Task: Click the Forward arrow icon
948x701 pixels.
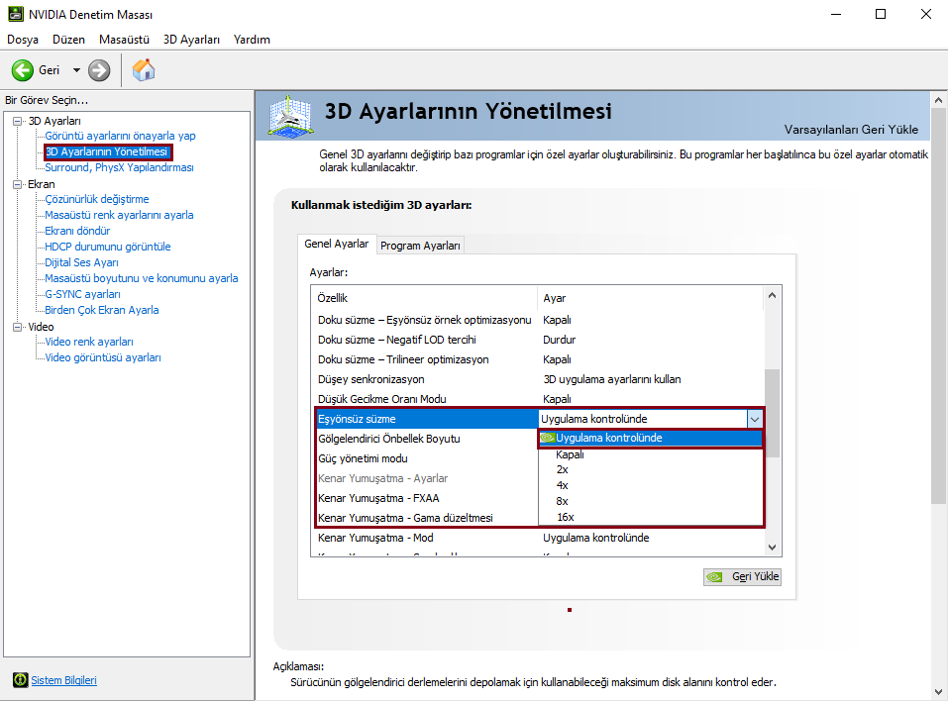Action: point(99,70)
